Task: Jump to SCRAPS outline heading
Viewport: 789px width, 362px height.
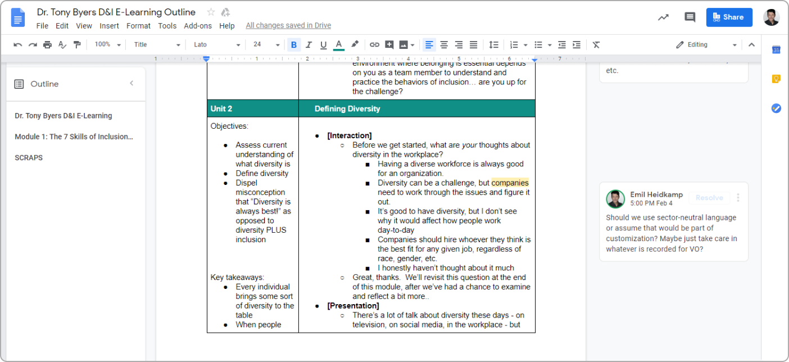Action: pos(29,158)
